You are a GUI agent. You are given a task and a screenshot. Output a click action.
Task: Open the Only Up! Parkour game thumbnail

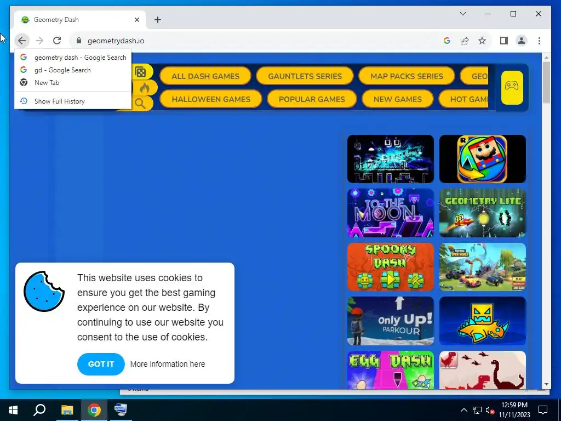(390, 321)
